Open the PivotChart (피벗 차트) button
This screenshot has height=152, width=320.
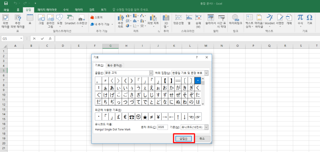click(x=153, y=20)
